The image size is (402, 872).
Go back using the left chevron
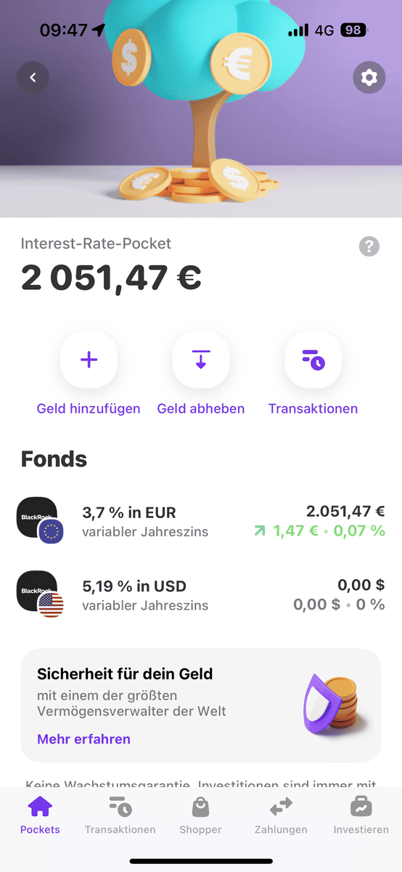coord(33,77)
